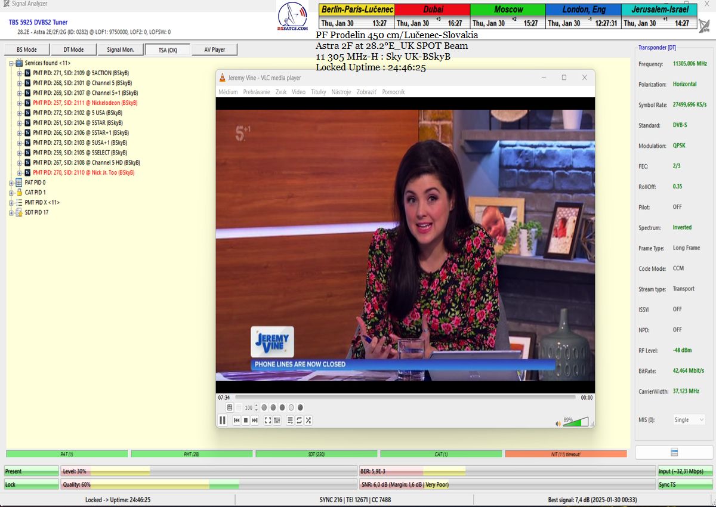This screenshot has height=507, width=716.
Task: Skip to next media in VLC
Action: click(x=255, y=421)
